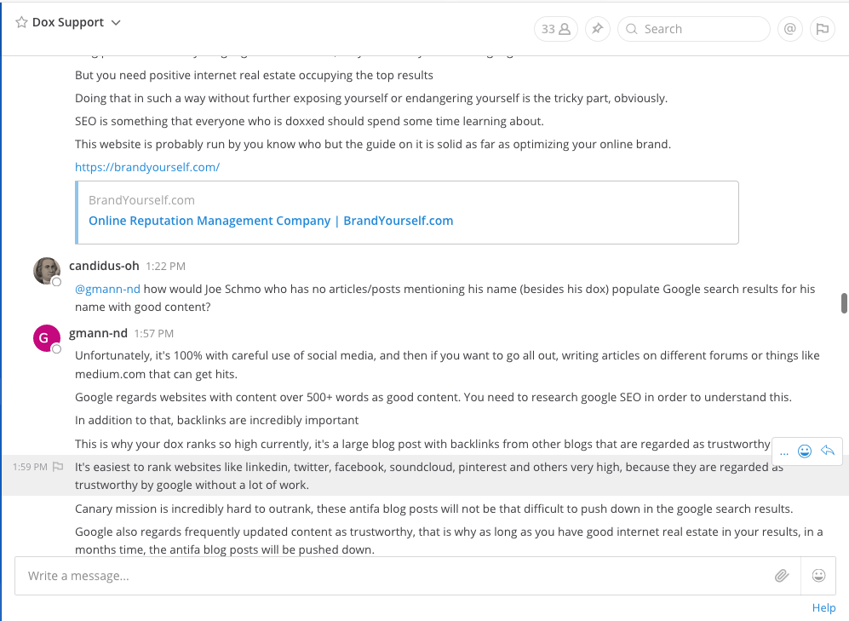Open the emoji picker in message box
This screenshot has width=849, height=621.
click(x=819, y=576)
